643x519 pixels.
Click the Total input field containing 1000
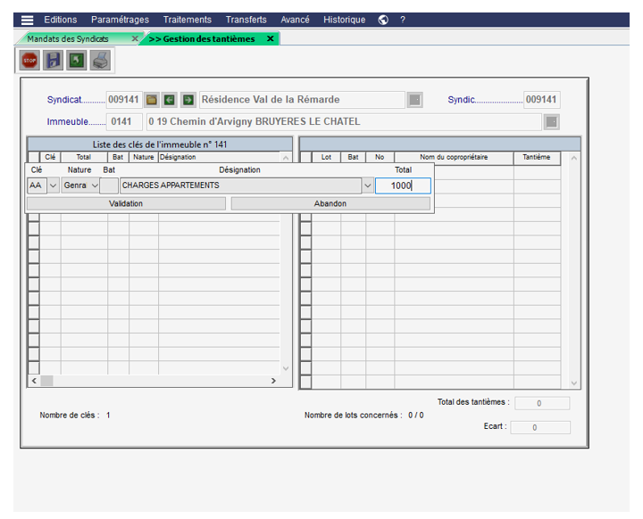pos(403,185)
